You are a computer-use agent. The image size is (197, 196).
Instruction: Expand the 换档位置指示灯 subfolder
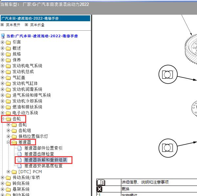8,137
